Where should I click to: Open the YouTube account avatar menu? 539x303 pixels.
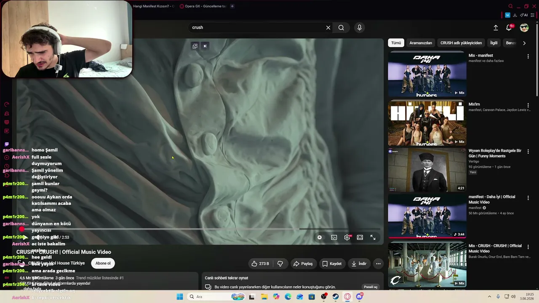pyautogui.click(x=524, y=28)
